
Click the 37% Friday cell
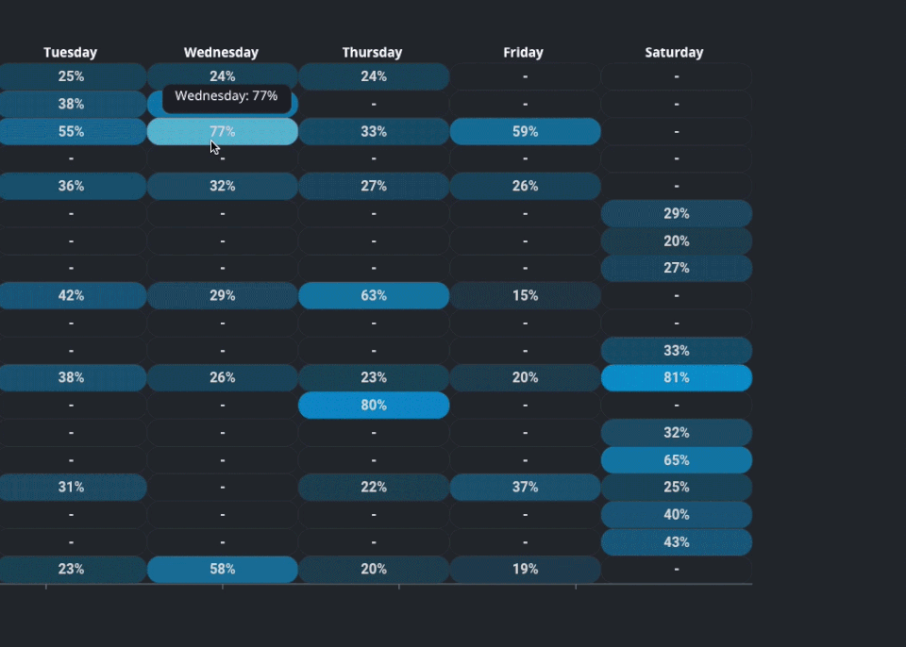pos(525,488)
